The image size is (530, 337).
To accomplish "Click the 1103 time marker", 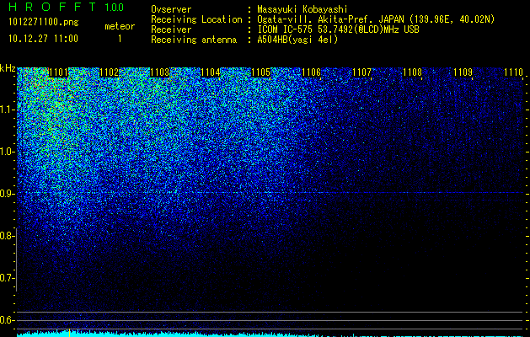I will (x=159, y=72).
